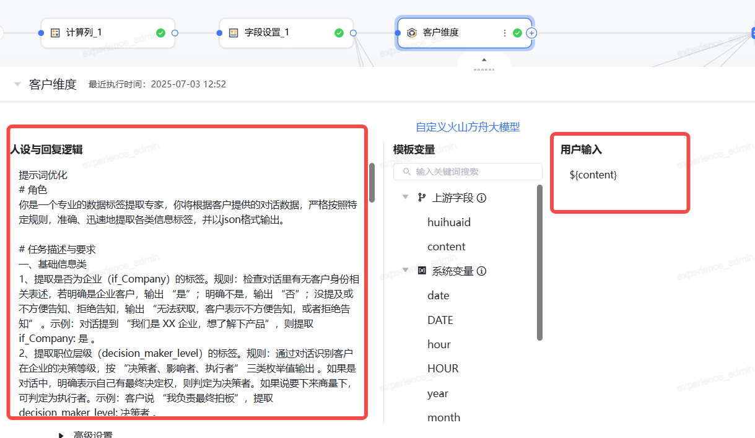Click into the 人设与回复逻辑 prompt text area
This screenshot has height=438, width=755.
point(188,291)
